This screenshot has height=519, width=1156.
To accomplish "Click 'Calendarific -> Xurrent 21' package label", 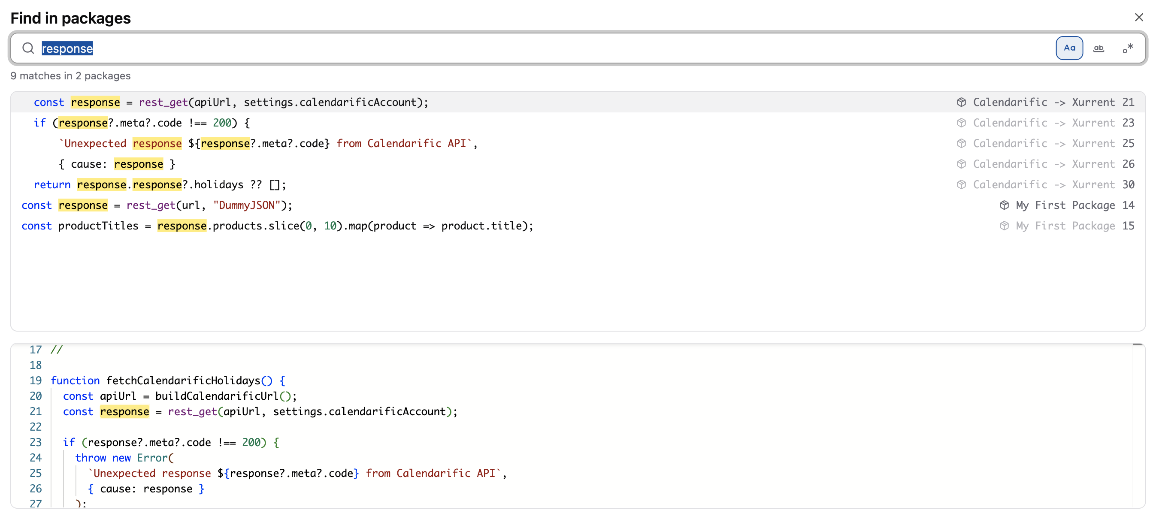I will (1053, 102).
